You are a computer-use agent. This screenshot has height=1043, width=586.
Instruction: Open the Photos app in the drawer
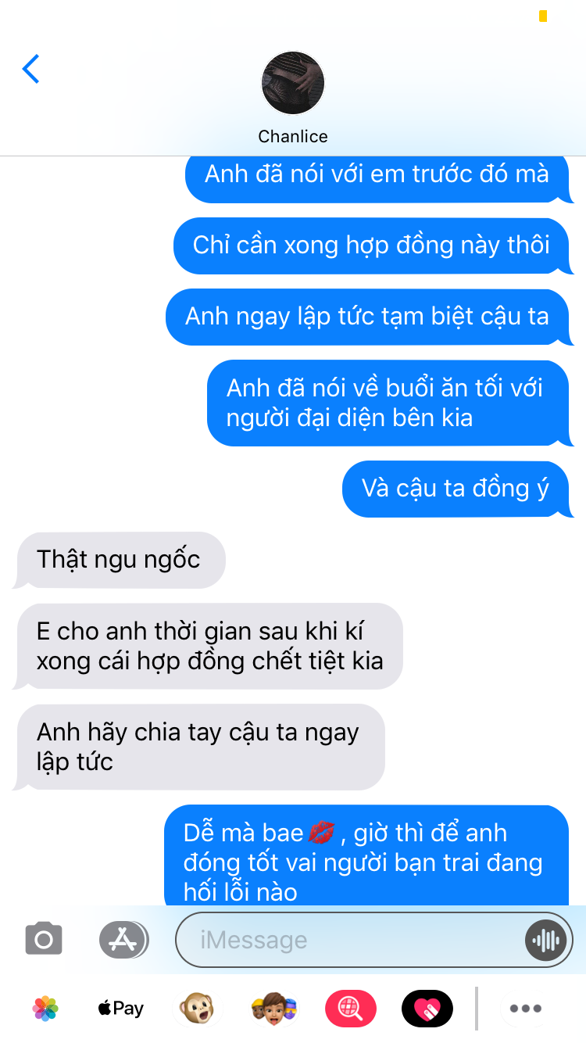pos(45,1009)
